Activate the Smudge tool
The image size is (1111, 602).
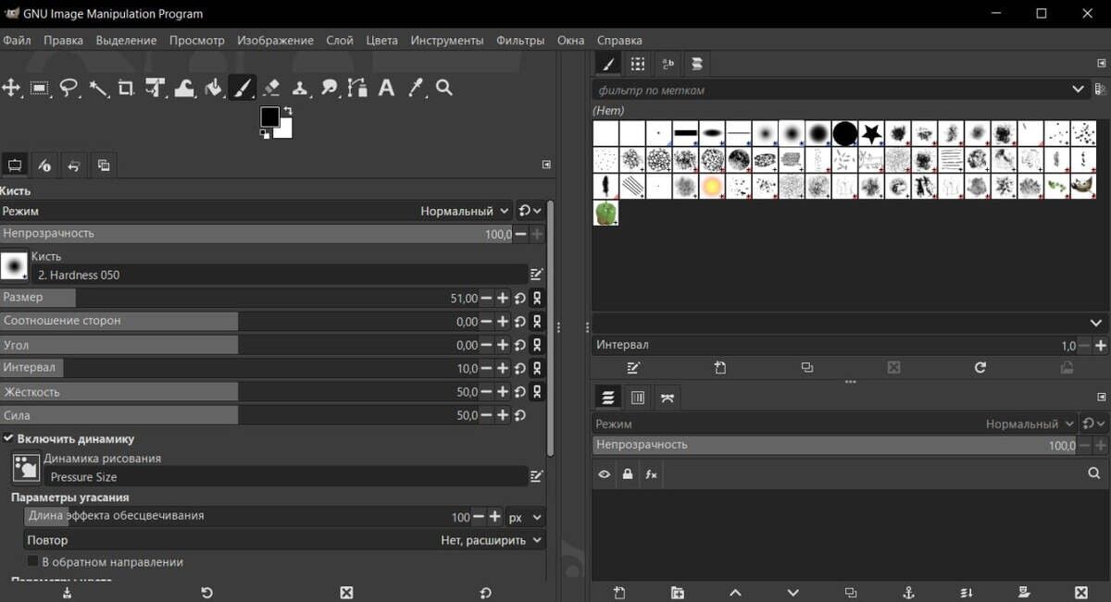(x=329, y=88)
